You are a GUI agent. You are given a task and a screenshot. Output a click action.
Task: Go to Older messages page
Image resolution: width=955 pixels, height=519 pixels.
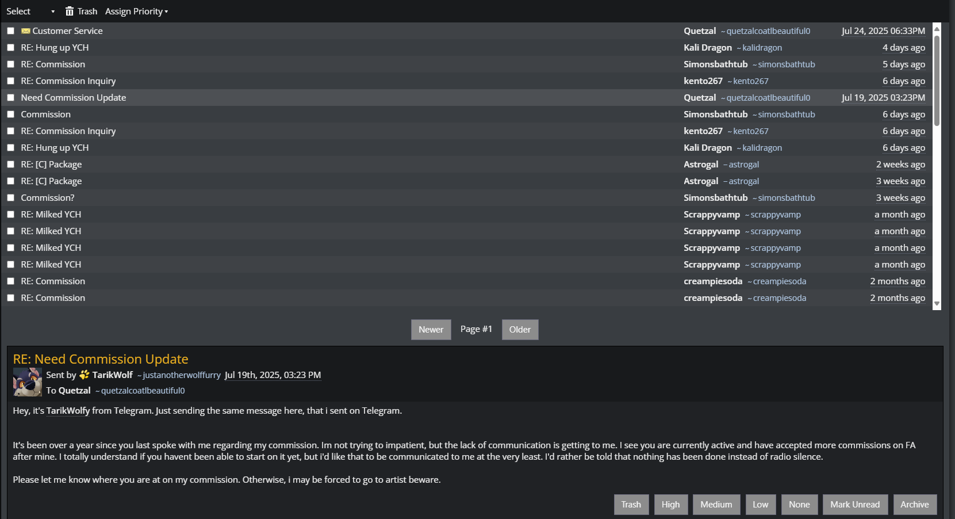(520, 330)
